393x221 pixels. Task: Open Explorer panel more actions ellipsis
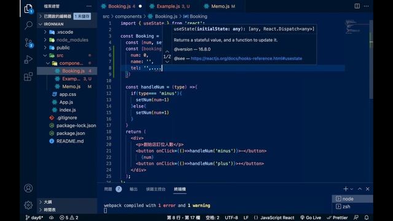[89, 6]
